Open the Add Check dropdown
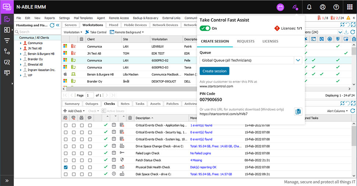 click(x=74, y=111)
